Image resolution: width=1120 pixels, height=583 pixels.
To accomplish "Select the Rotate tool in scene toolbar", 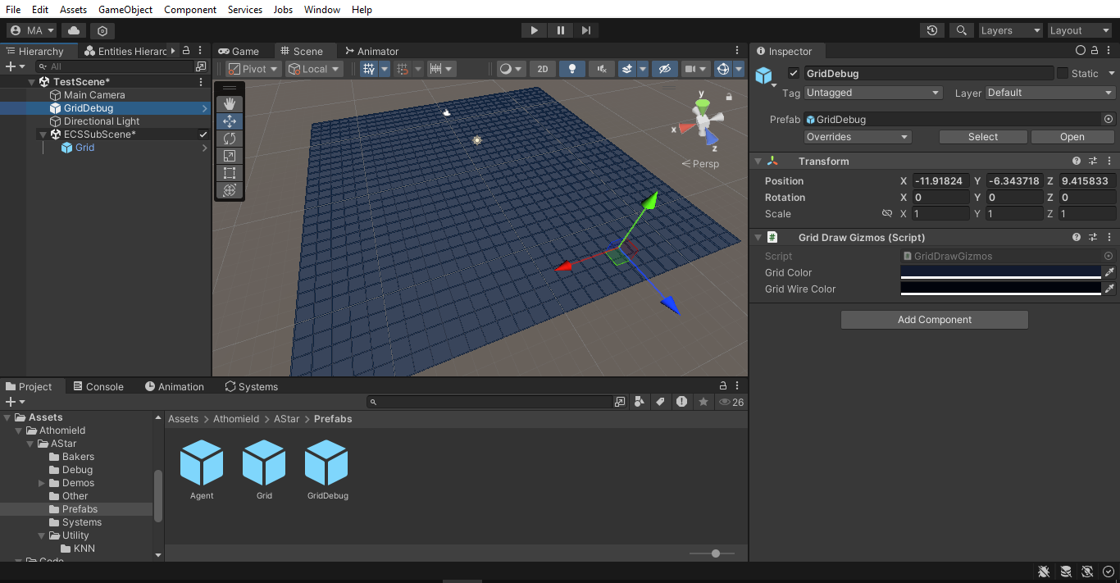I will (230, 139).
